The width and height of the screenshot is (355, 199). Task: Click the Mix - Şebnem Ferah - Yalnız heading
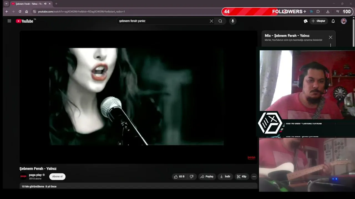click(x=287, y=36)
